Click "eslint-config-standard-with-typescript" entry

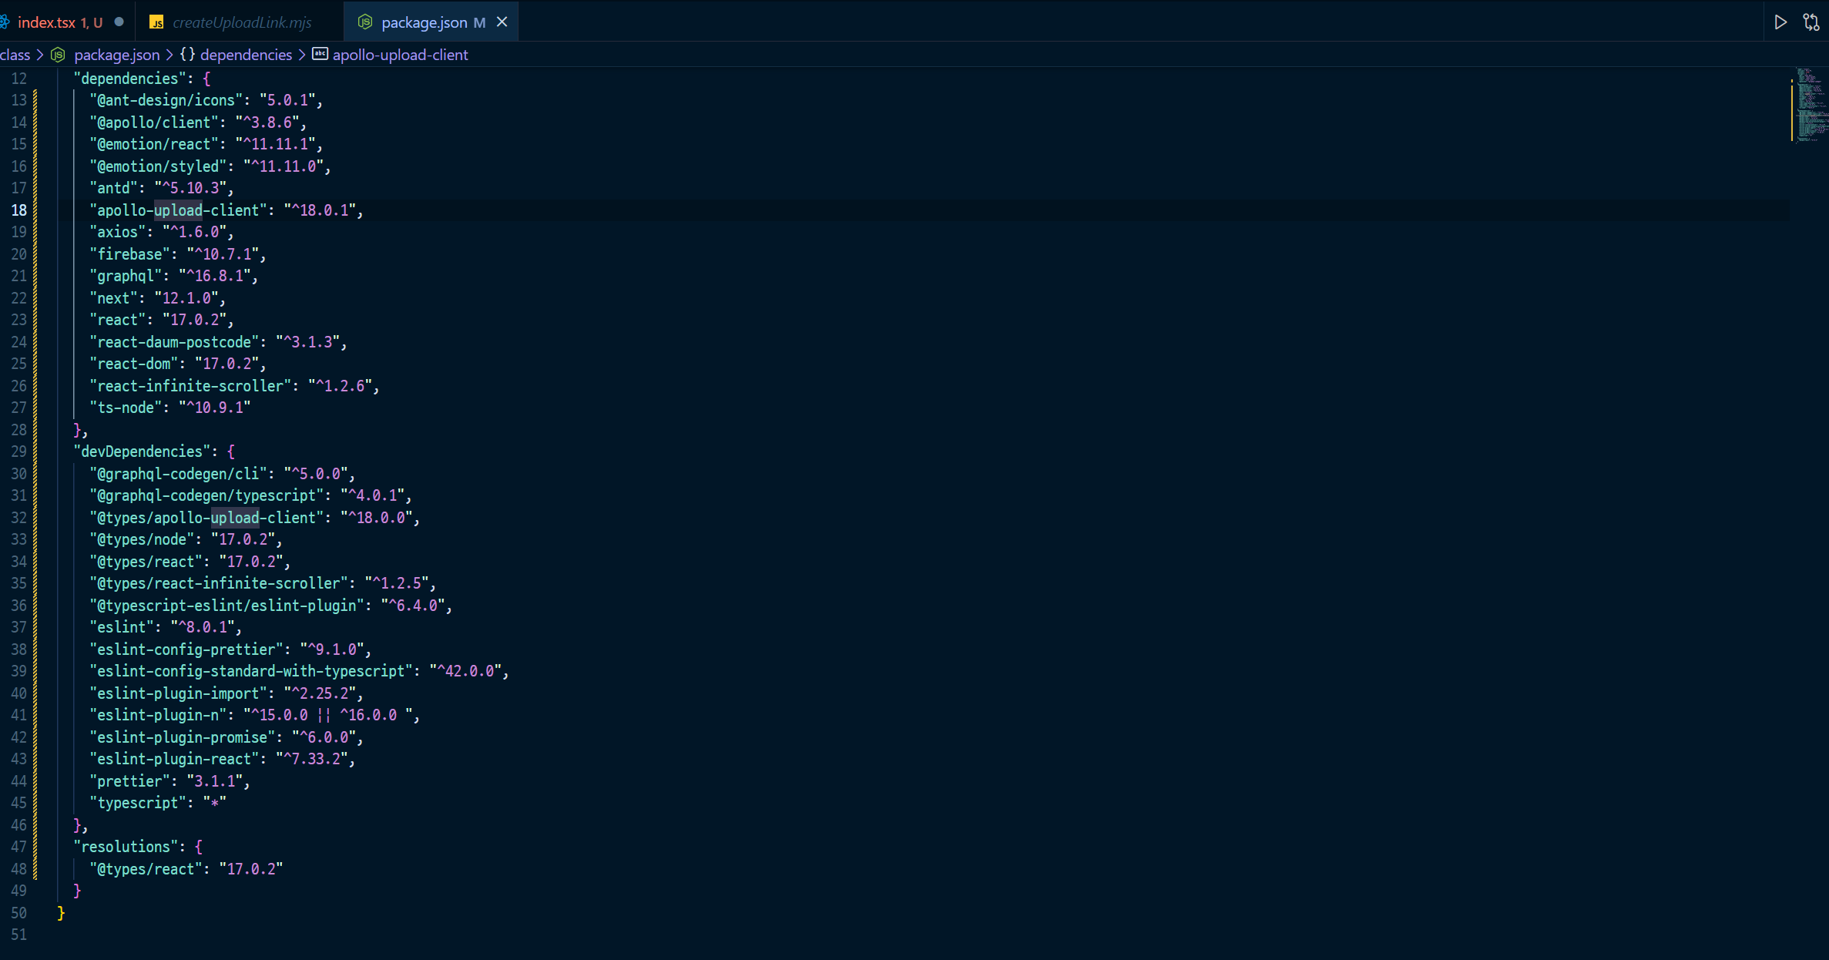point(251,671)
